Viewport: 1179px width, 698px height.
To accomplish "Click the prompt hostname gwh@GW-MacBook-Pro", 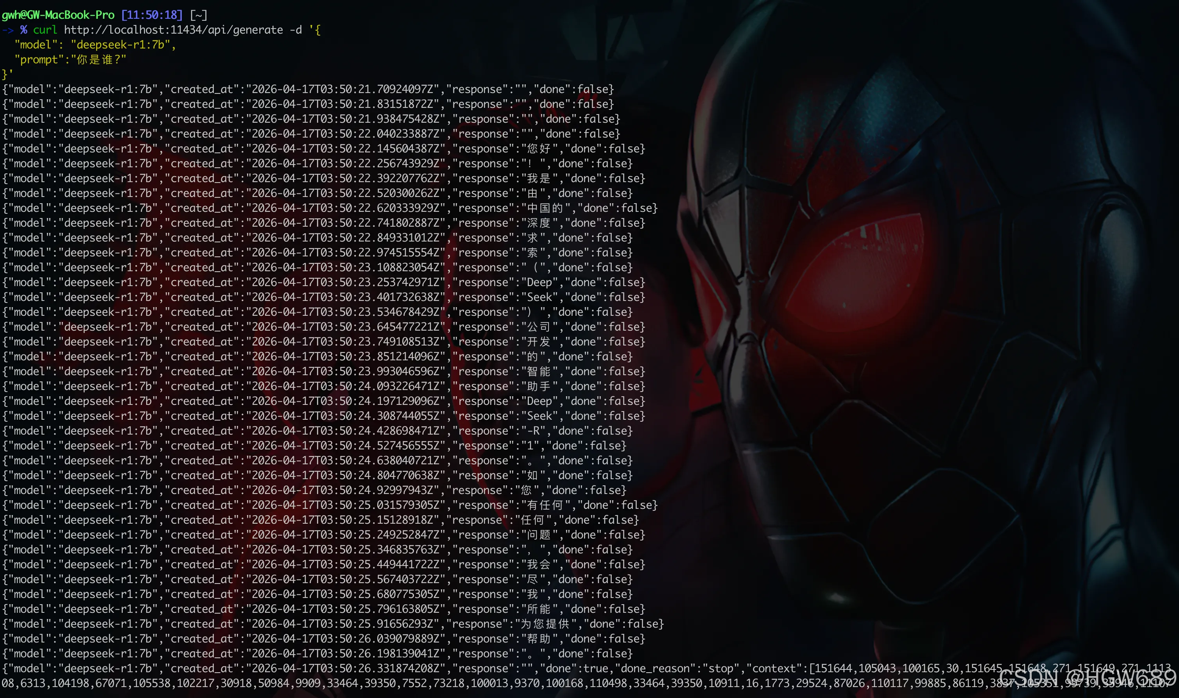I will pos(58,15).
